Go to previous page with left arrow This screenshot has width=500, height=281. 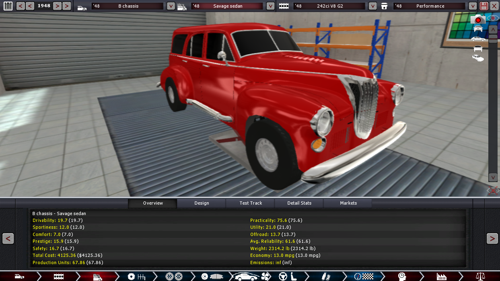coord(8,238)
